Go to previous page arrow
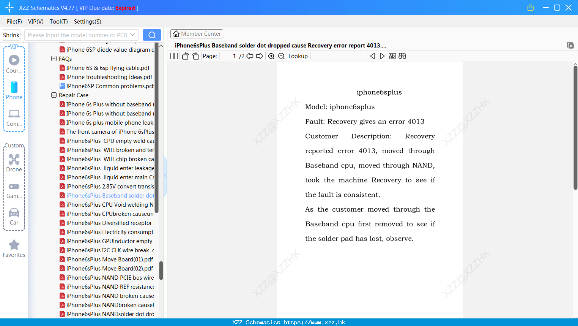The height and width of the screenshot is (326, 578). coord(250,56)
